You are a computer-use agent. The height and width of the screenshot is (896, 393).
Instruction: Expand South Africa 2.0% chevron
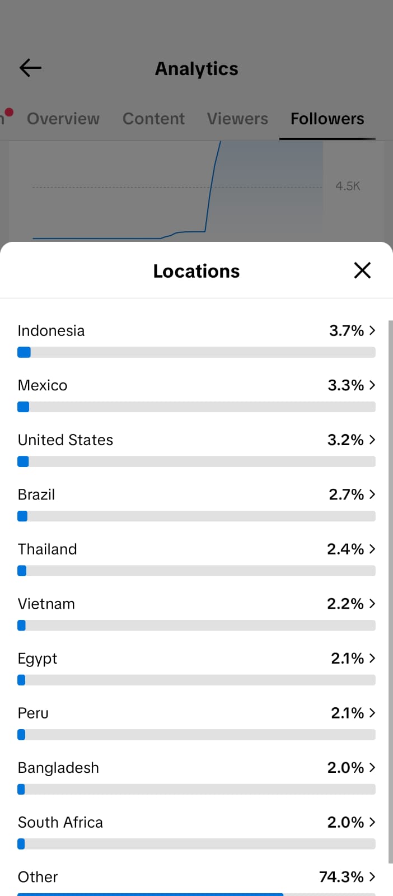(372, 822)
